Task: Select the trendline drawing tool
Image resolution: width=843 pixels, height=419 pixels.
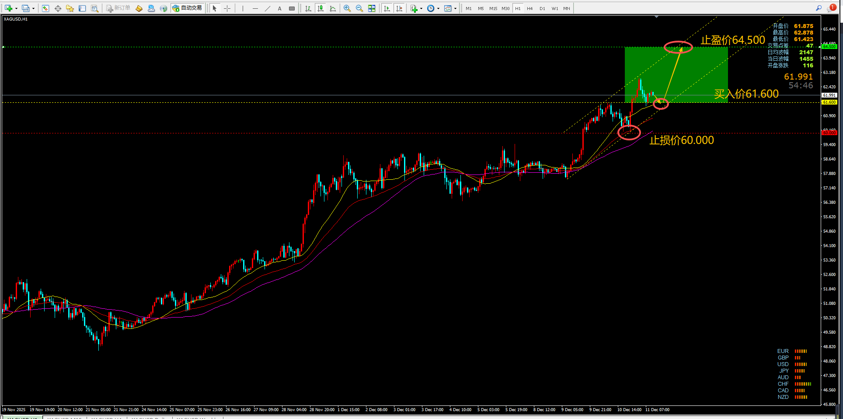Action: [267, 8]
